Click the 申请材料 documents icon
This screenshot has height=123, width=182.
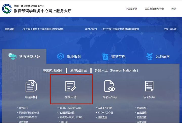click(x=31, y=86)
